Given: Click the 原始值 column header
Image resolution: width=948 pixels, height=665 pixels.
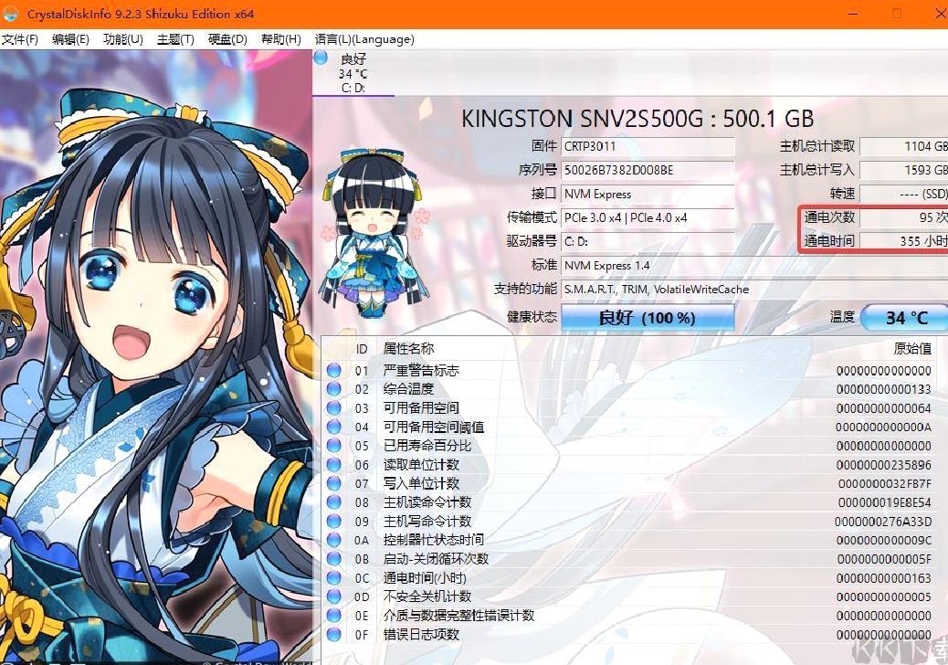Looking at the screenshot, I should tap(912, 348).
